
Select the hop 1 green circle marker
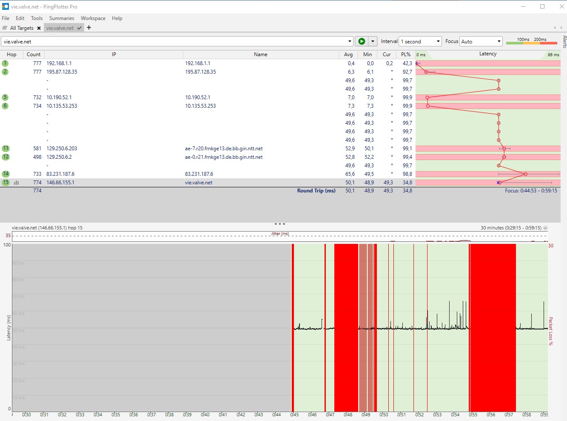tap(5, 63)
